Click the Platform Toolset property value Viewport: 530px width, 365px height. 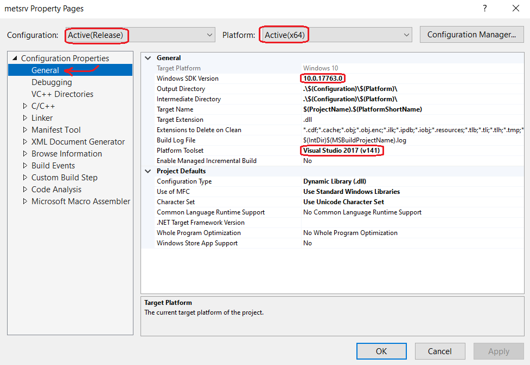[342, 151]
